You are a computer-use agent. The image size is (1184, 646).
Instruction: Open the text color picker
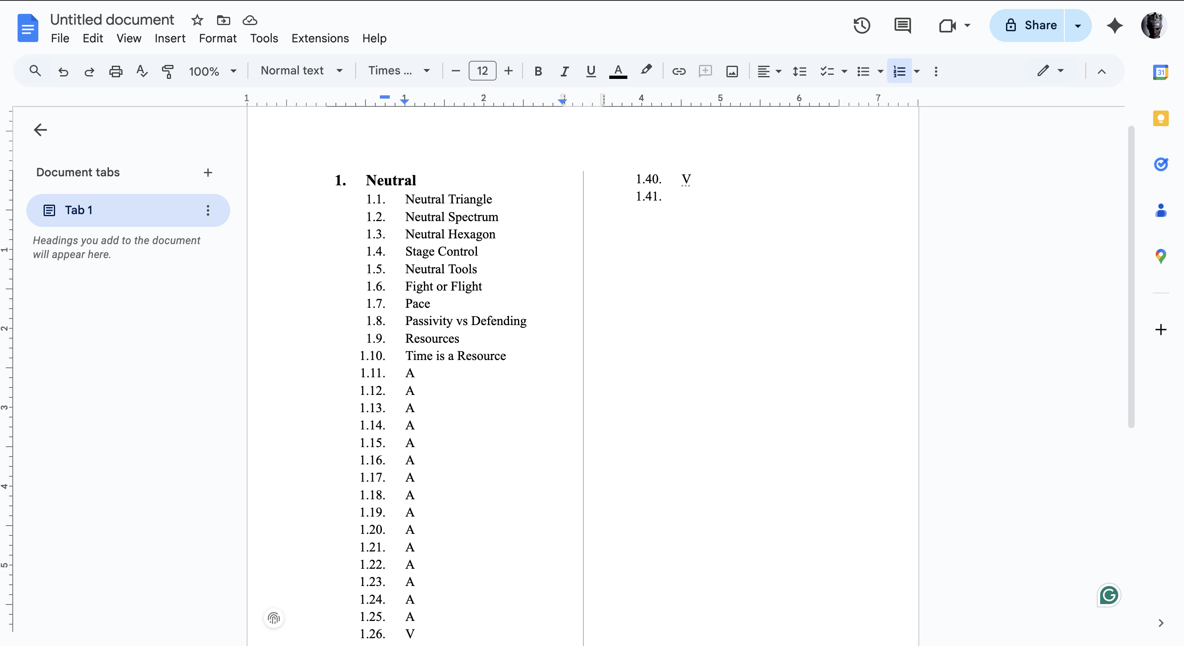pos(618,71)
